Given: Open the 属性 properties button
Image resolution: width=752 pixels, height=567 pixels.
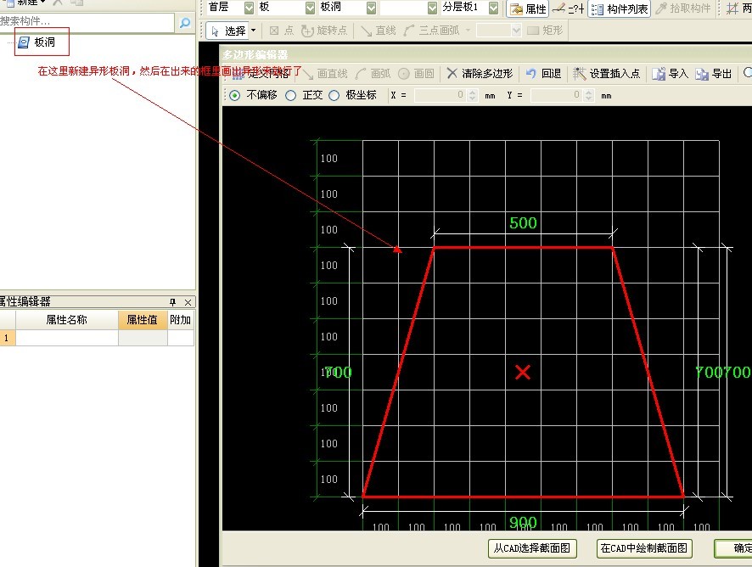Looking at the screenshot, I should pos(528,8).
